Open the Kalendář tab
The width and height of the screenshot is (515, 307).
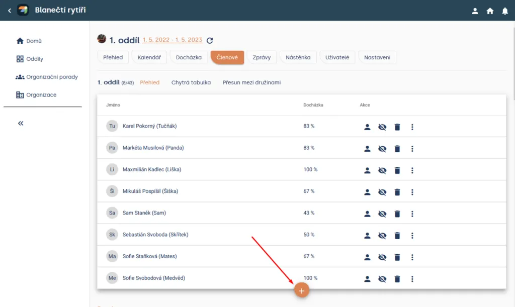149,57
